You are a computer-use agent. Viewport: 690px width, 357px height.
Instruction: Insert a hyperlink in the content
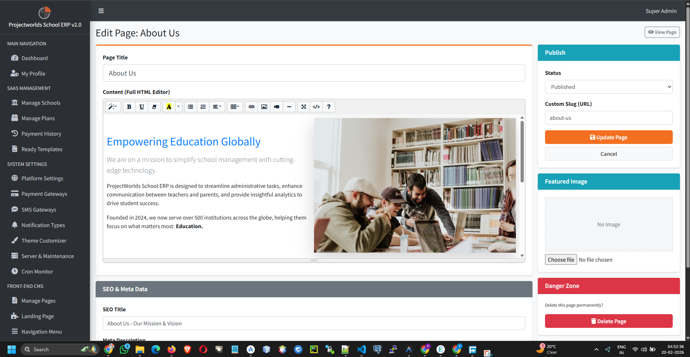[251, 107]
